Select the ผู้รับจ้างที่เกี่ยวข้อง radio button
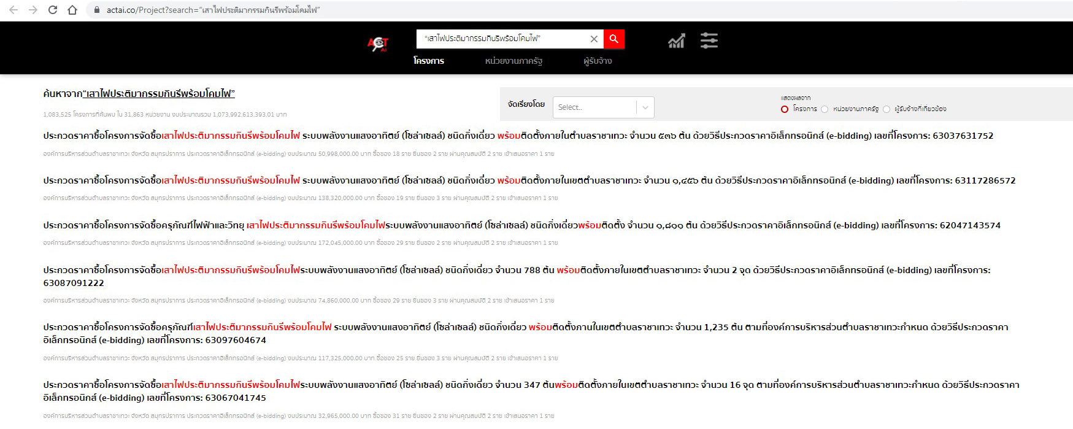The height and width of the screenshot is (429, 1073). pos(886,109)
